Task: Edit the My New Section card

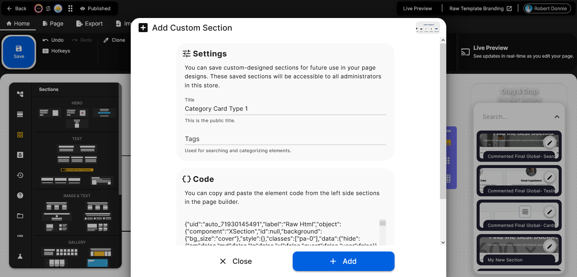Action: pyautogui.click(x=550, y=246)
